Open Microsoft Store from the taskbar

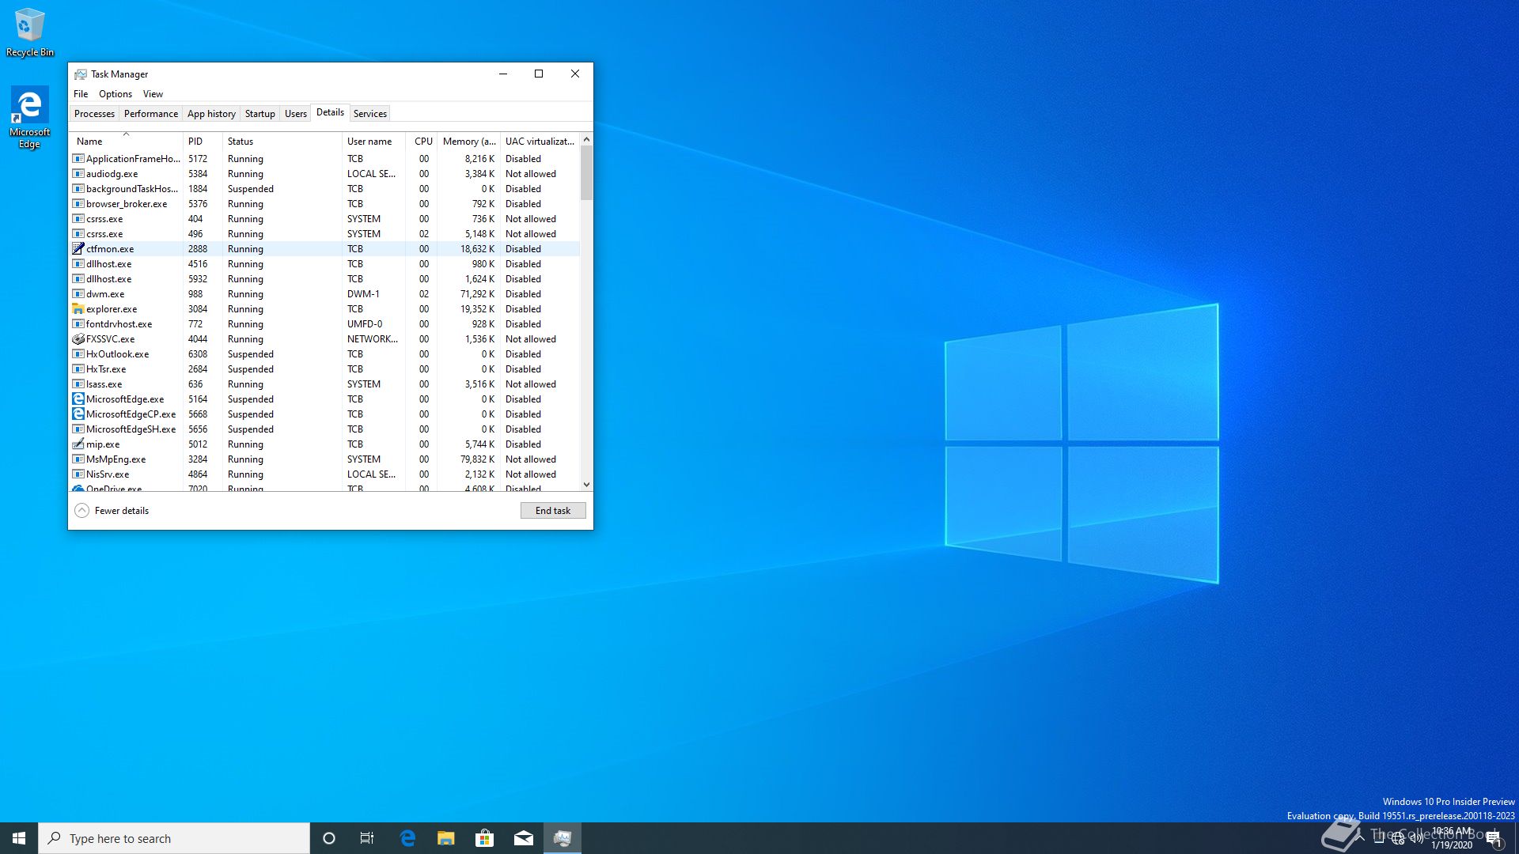click(485, 838)
